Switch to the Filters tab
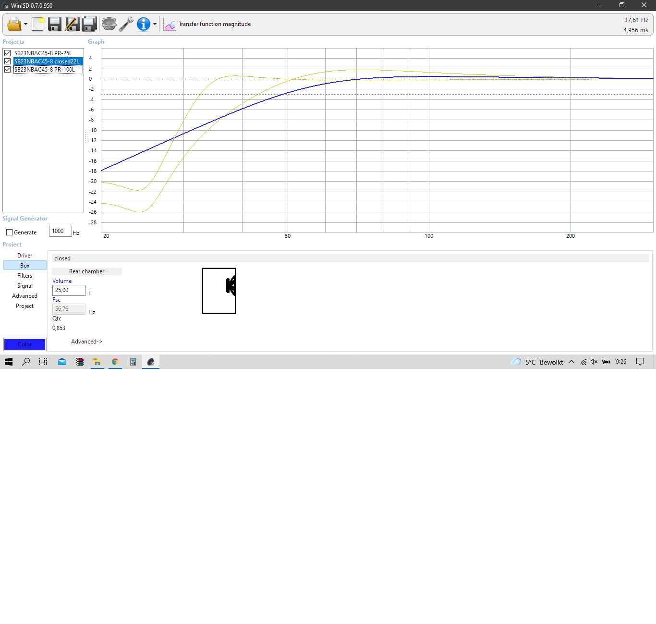 pos(25,276)
